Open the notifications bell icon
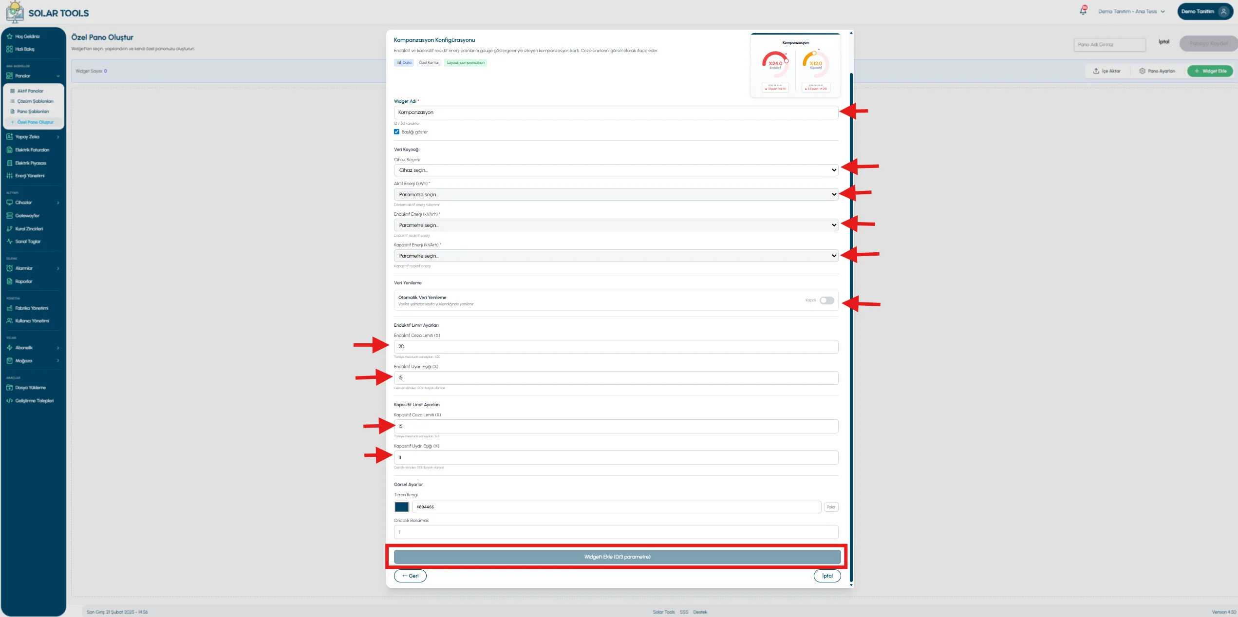This screenshot has width=1238, height=617. (x=1083, y=11)
